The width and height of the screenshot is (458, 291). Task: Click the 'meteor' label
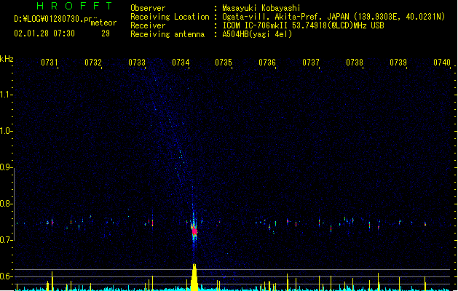pyautogui.click(x=103, y=23)
